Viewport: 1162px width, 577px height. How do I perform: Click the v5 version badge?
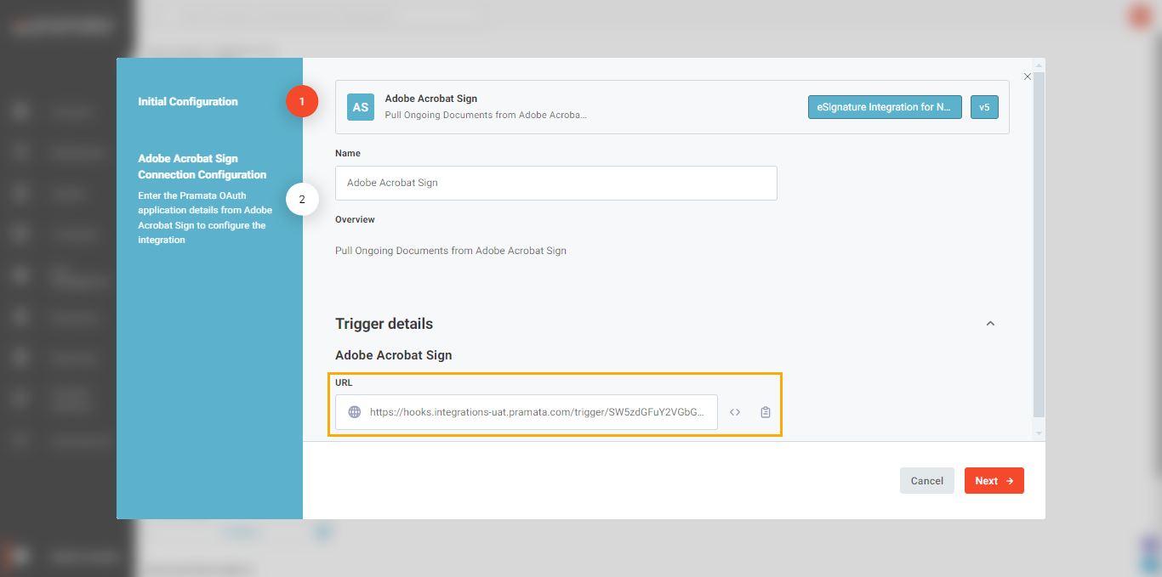click(x=984, y=107)
